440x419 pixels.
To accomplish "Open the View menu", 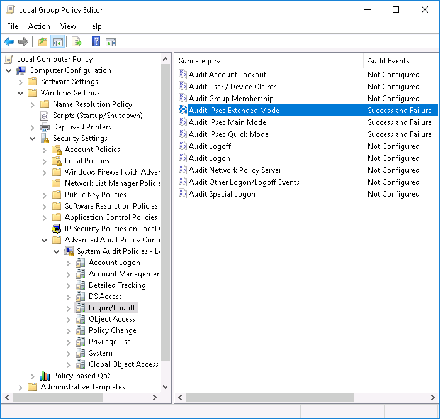I will click(x=68, y=26).
